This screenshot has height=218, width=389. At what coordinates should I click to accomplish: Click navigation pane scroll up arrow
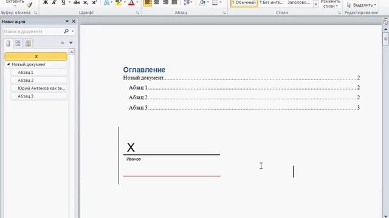click(x=72, y=51)
